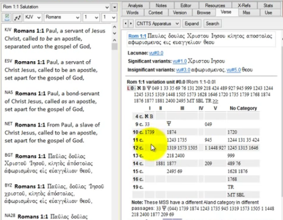The height and width of the screenshot is (220, 283).
Task: Open the Mss tab
Action: pos(247,13)
